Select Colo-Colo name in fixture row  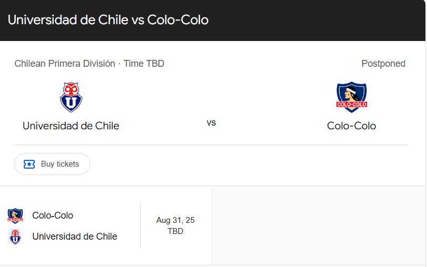tap(53, 215)
